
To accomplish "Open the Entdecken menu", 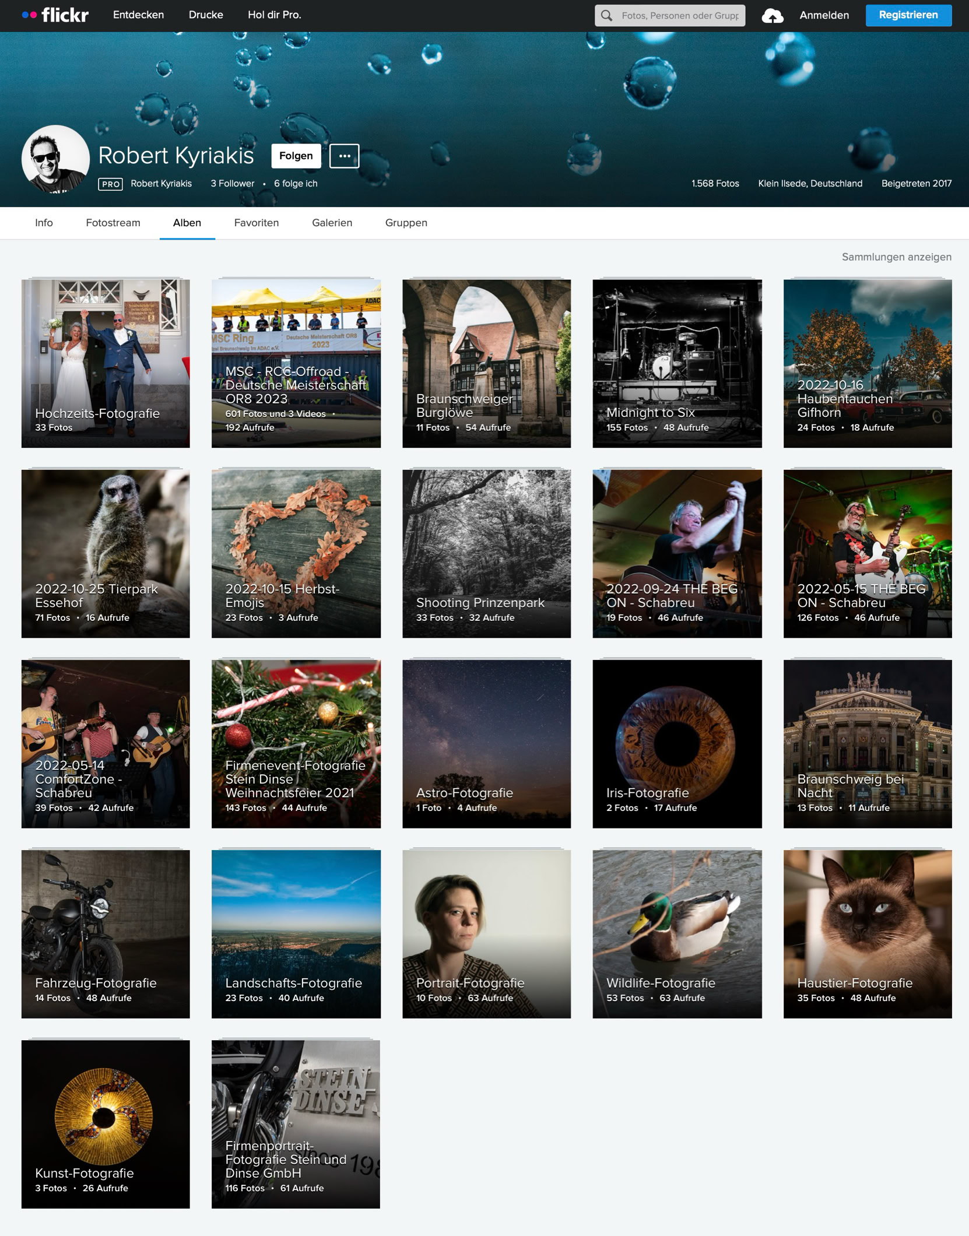I will pos(138,15).
